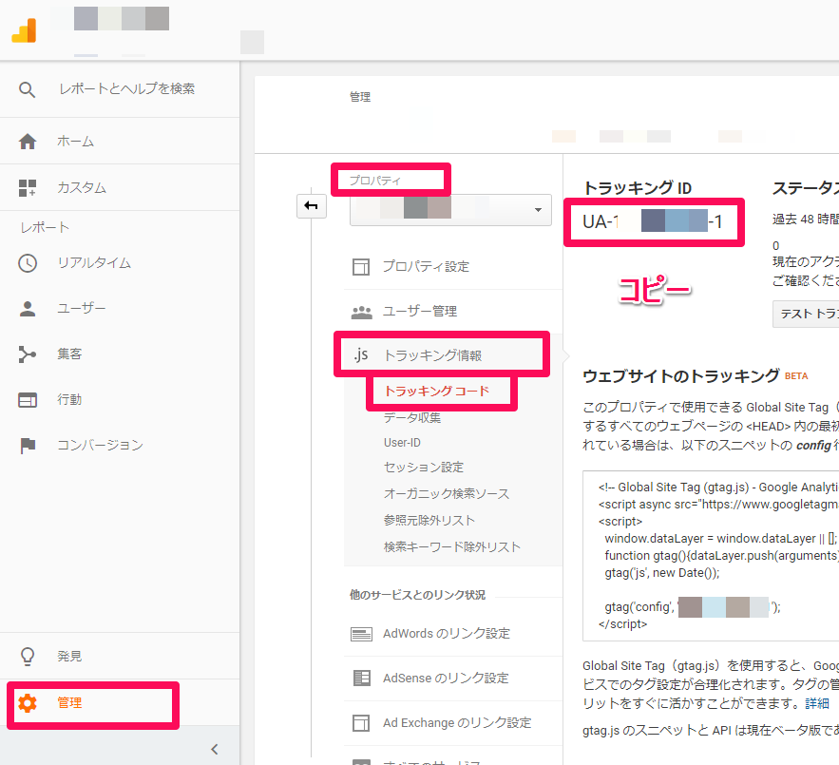Click the property settings layout icon
839x765 pixels.
361,267
